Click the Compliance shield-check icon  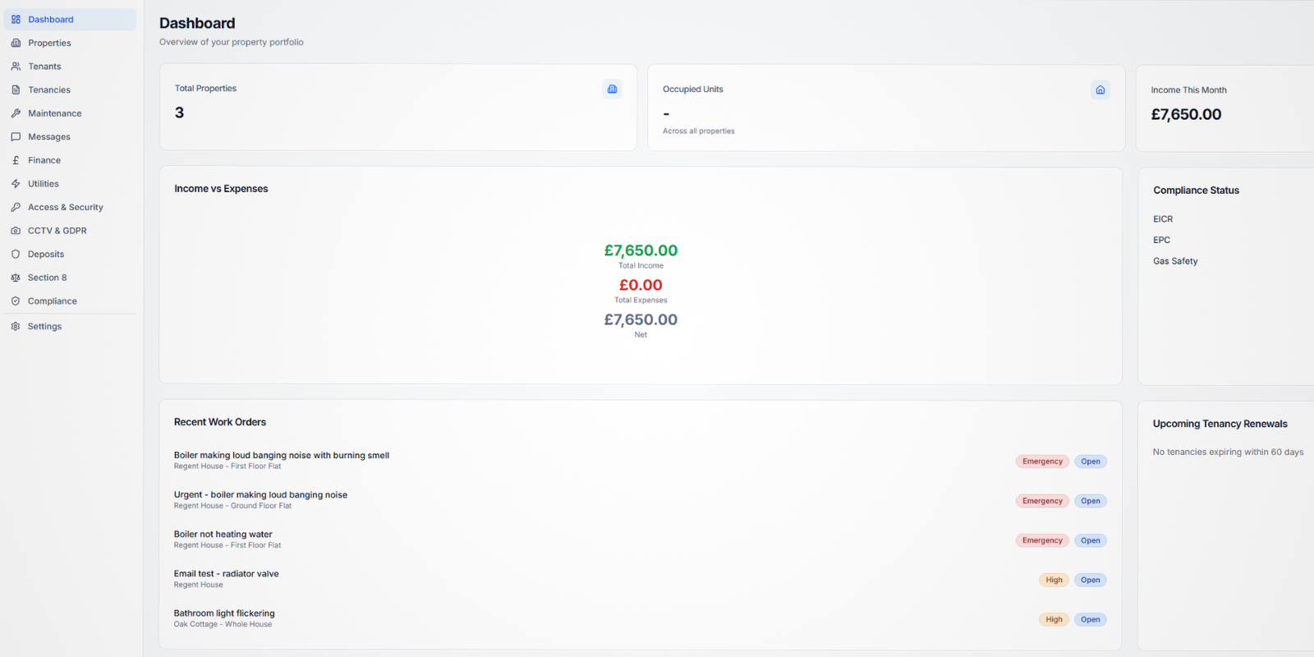click(16, 301)
